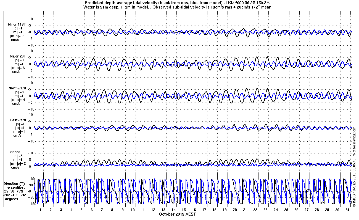Click day 5 on the date axis
This screenshot has height=220, width=359.
pyautogui.click(x=81, y=210)
